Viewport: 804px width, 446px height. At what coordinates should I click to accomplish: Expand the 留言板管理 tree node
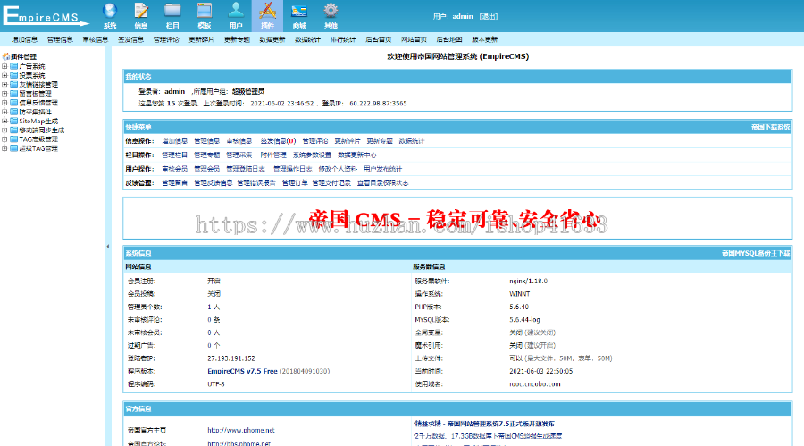click(x=4, y=94)
